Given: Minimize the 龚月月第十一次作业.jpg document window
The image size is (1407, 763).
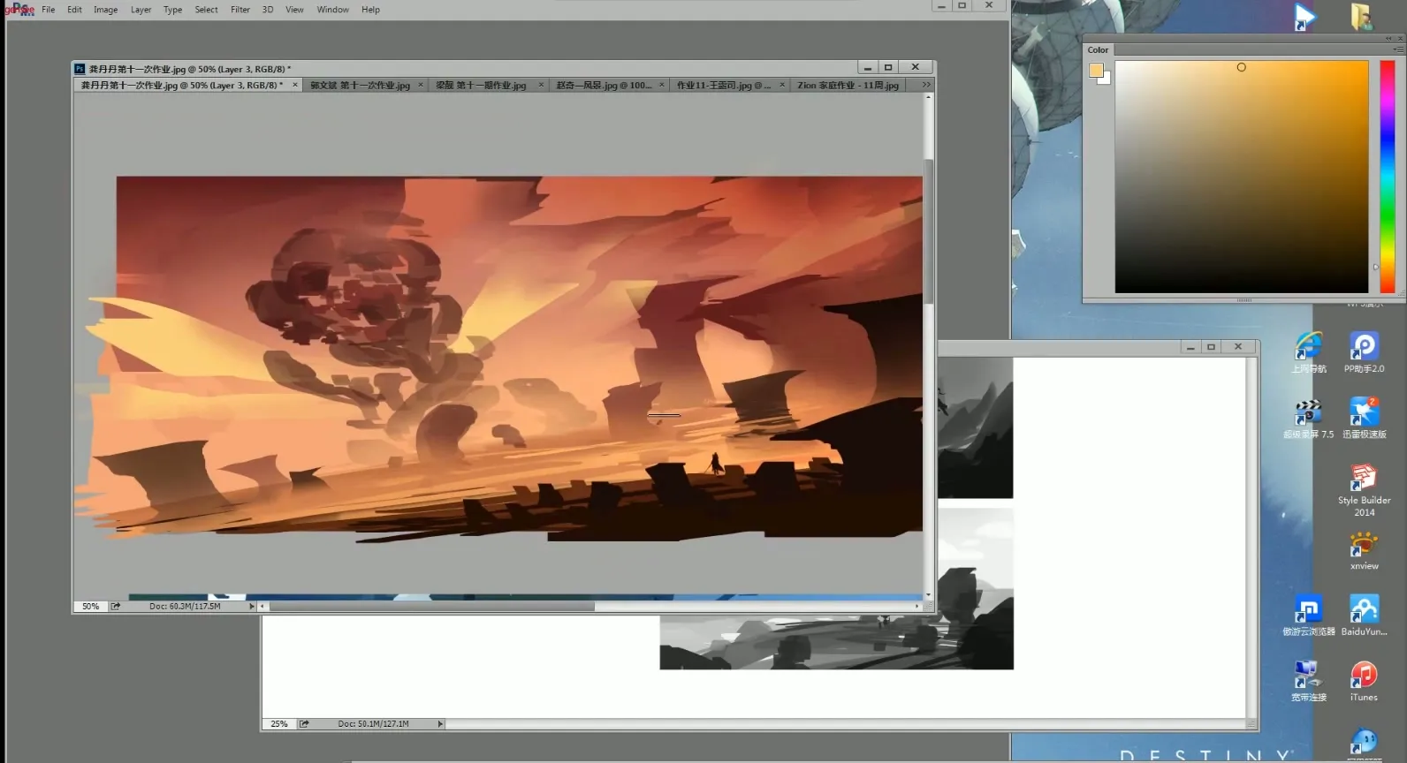Looking at the screenshot, I should tap(867, 67).
